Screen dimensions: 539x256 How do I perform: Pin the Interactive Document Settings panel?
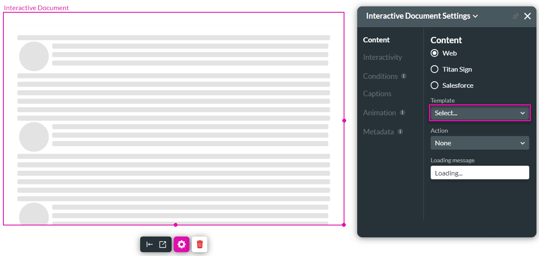coord(515,16)
